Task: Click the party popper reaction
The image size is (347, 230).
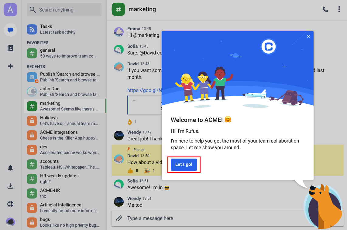Action: click(149, 170)
